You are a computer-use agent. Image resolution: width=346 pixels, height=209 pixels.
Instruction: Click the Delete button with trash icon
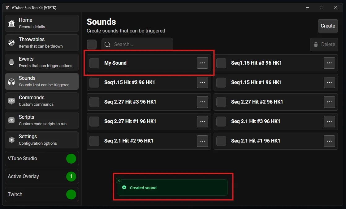324,45
